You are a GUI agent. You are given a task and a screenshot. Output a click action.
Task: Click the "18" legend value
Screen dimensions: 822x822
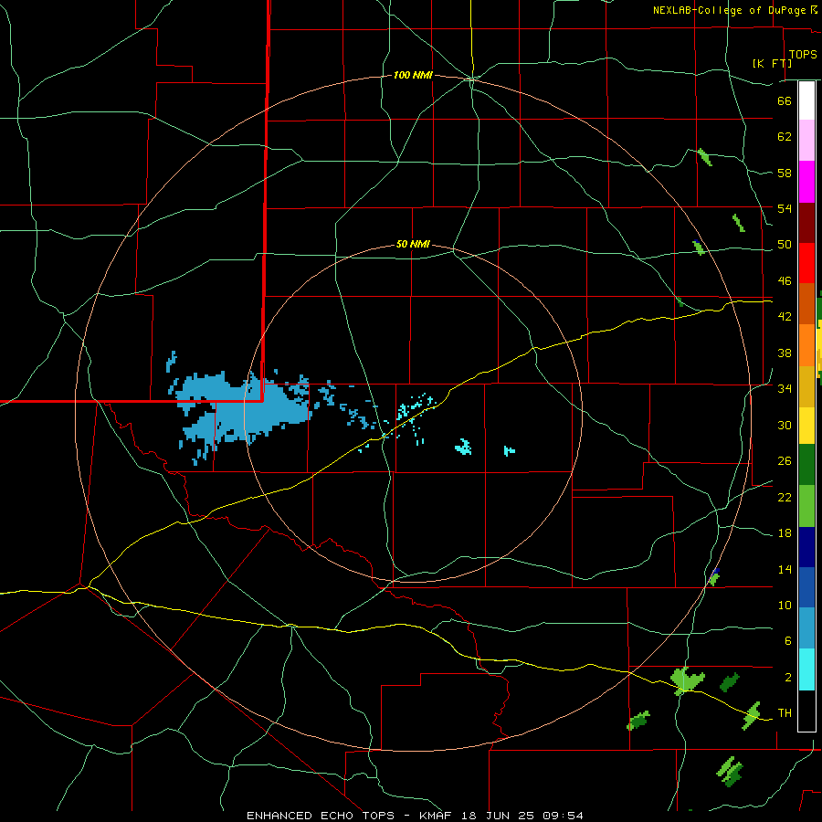coord(785,533)
